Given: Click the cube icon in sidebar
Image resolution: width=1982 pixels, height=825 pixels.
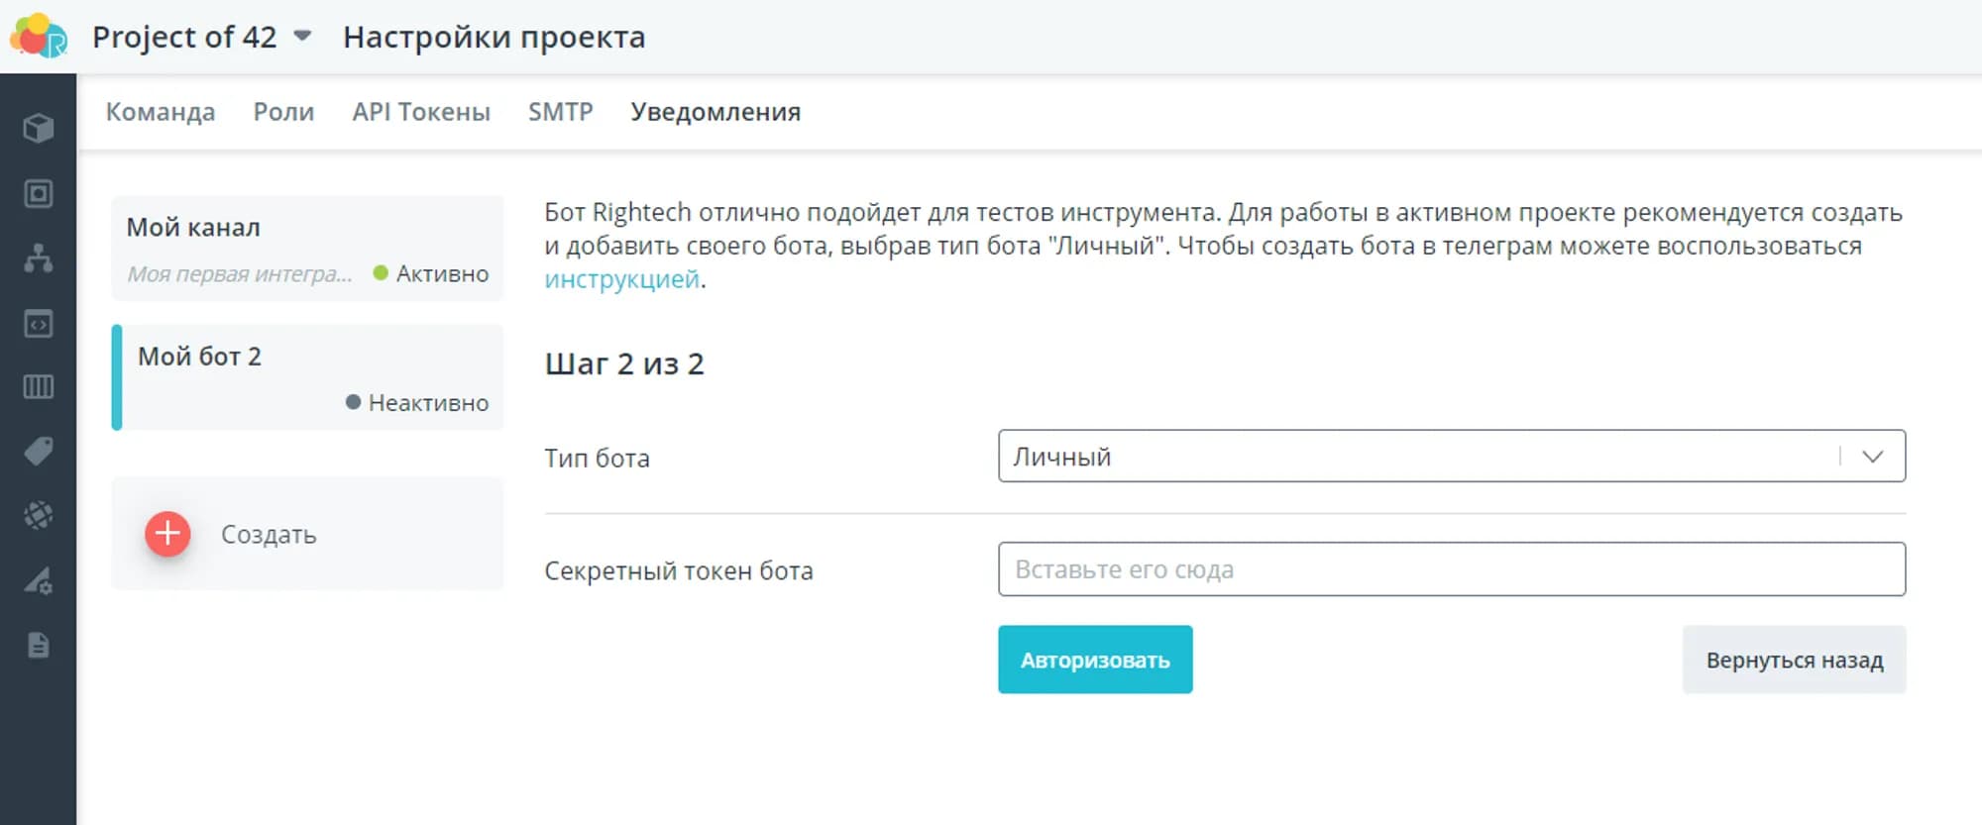Looking at the screenshot, I should pos(38,128).
